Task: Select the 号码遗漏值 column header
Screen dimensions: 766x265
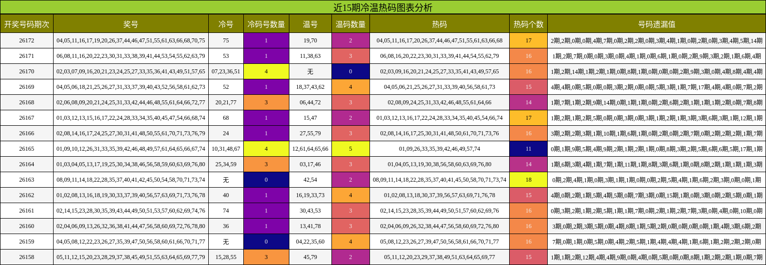Action: point(656,24)
